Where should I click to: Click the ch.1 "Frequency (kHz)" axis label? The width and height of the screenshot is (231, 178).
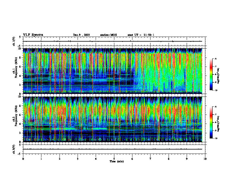[x=16, y=68]
